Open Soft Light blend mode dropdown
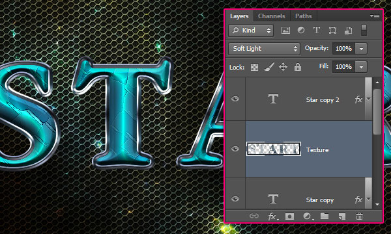This screenshot has height=234, width=391. pyautogui.click(x=265, y=49)
